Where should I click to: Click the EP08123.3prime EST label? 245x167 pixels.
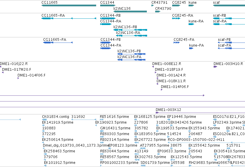(x=123, y=145)
